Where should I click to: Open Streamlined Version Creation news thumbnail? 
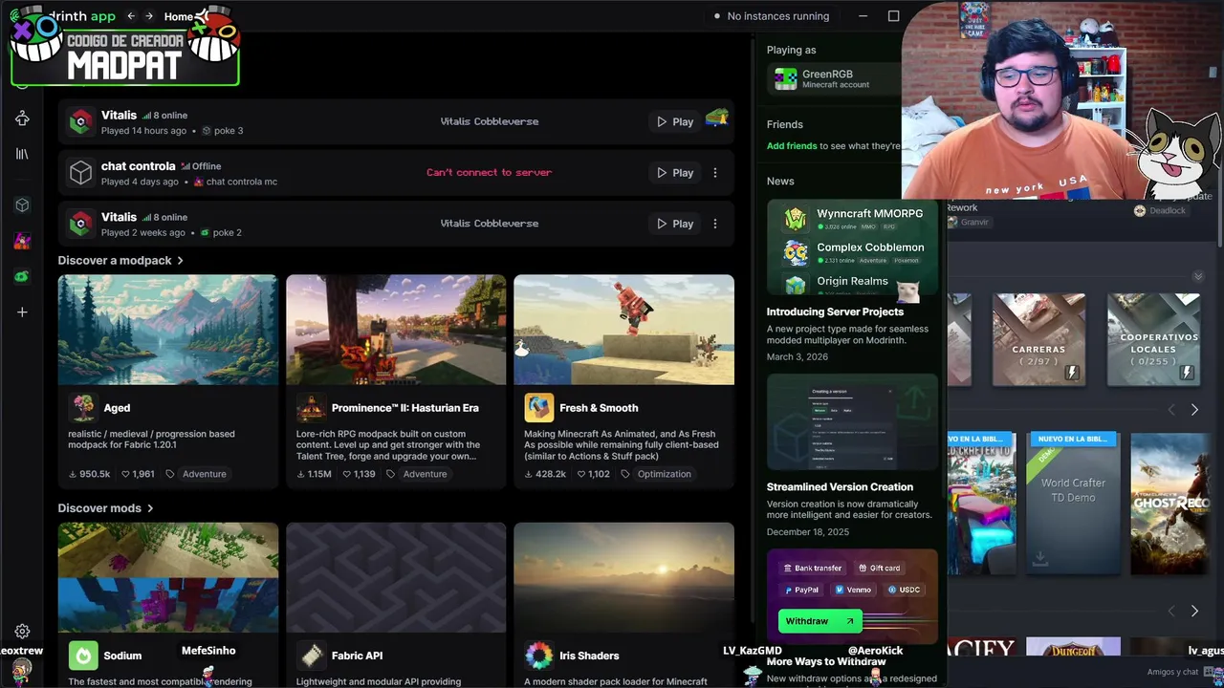pyautogui.click(x=852, y=421)
